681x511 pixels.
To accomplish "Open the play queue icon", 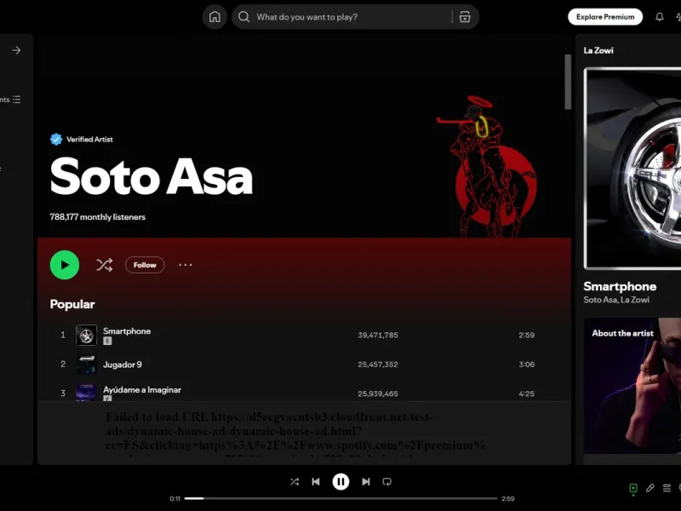I will click(667, 488).
